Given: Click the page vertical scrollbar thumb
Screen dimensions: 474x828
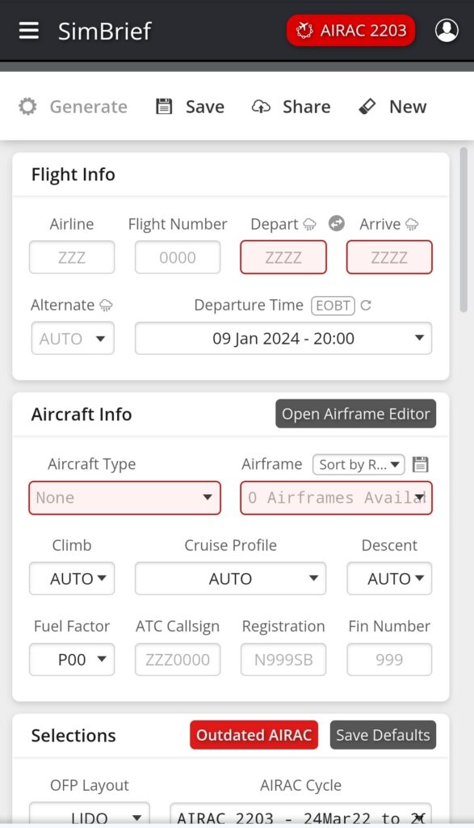Looking at the screenshot, I should click(464, 230).
